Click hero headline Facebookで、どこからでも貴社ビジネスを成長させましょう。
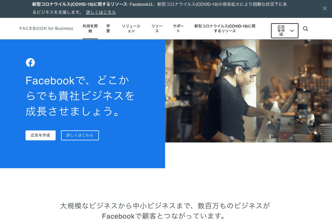332x223 pixels. pos(80,96)
